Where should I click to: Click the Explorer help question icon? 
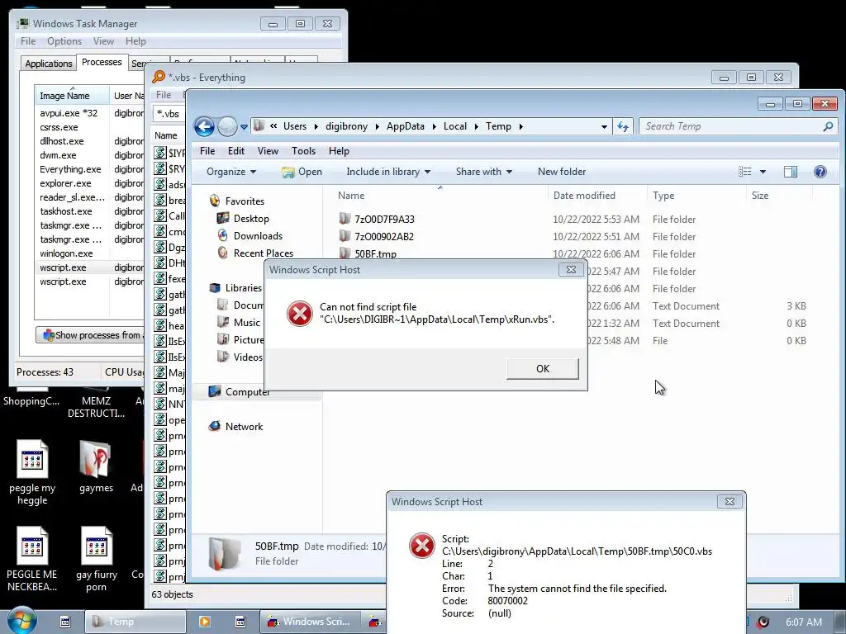tap(820, 172)
